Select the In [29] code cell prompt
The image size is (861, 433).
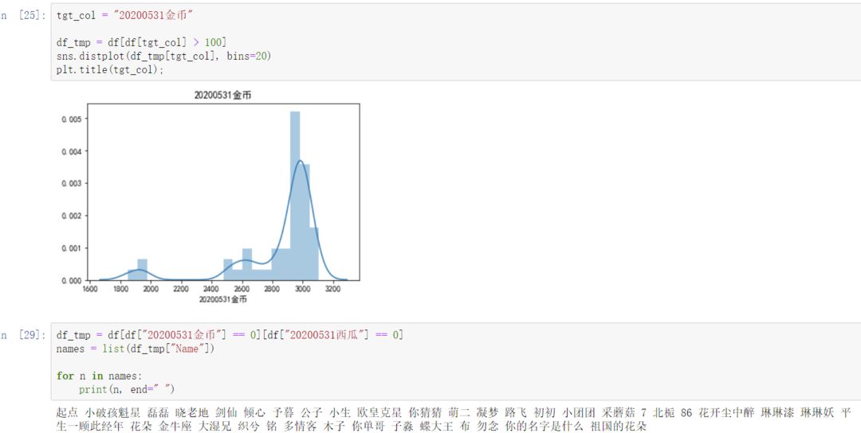click(x=23, y=335)
